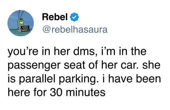Click the word "minutes" ending the tweet
The height and width of the screenshot is (110, 170).
click(86, 93)
